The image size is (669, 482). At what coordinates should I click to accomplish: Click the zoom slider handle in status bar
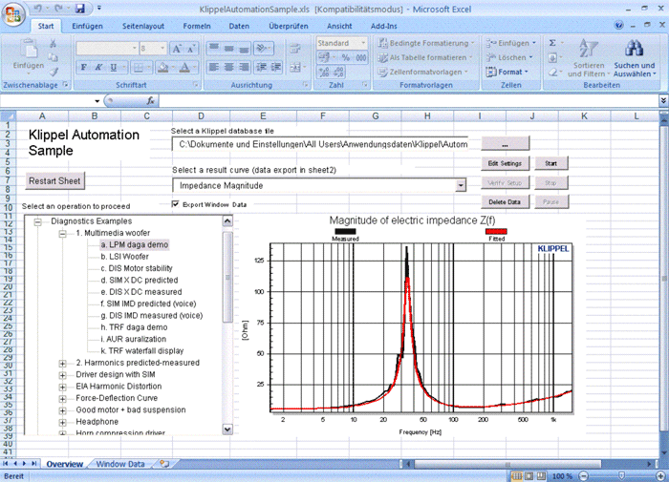[621, 476]
